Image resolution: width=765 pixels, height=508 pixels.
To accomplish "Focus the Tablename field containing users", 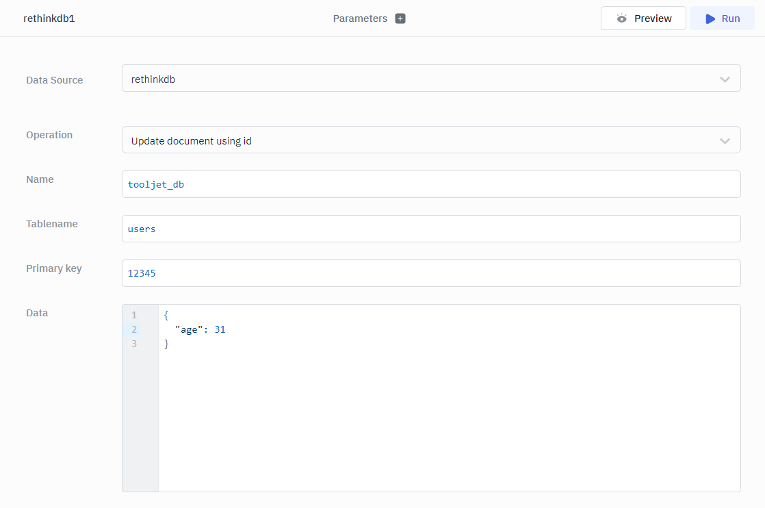I will pyautogui.click(x=431, y=229).
